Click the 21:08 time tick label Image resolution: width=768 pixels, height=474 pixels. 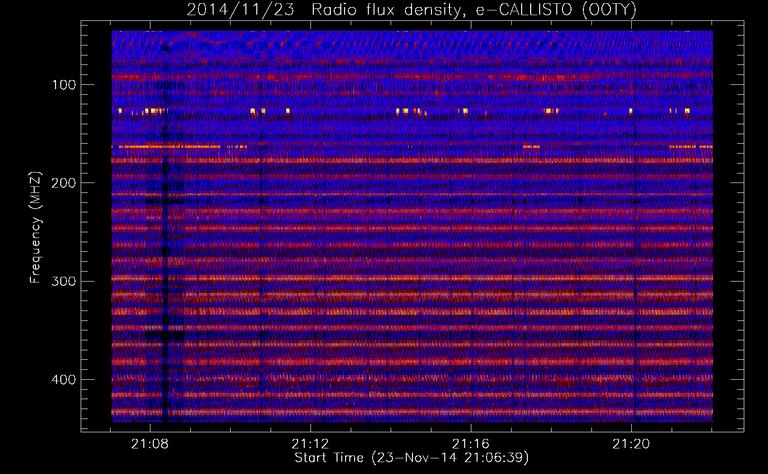point(150,444)
